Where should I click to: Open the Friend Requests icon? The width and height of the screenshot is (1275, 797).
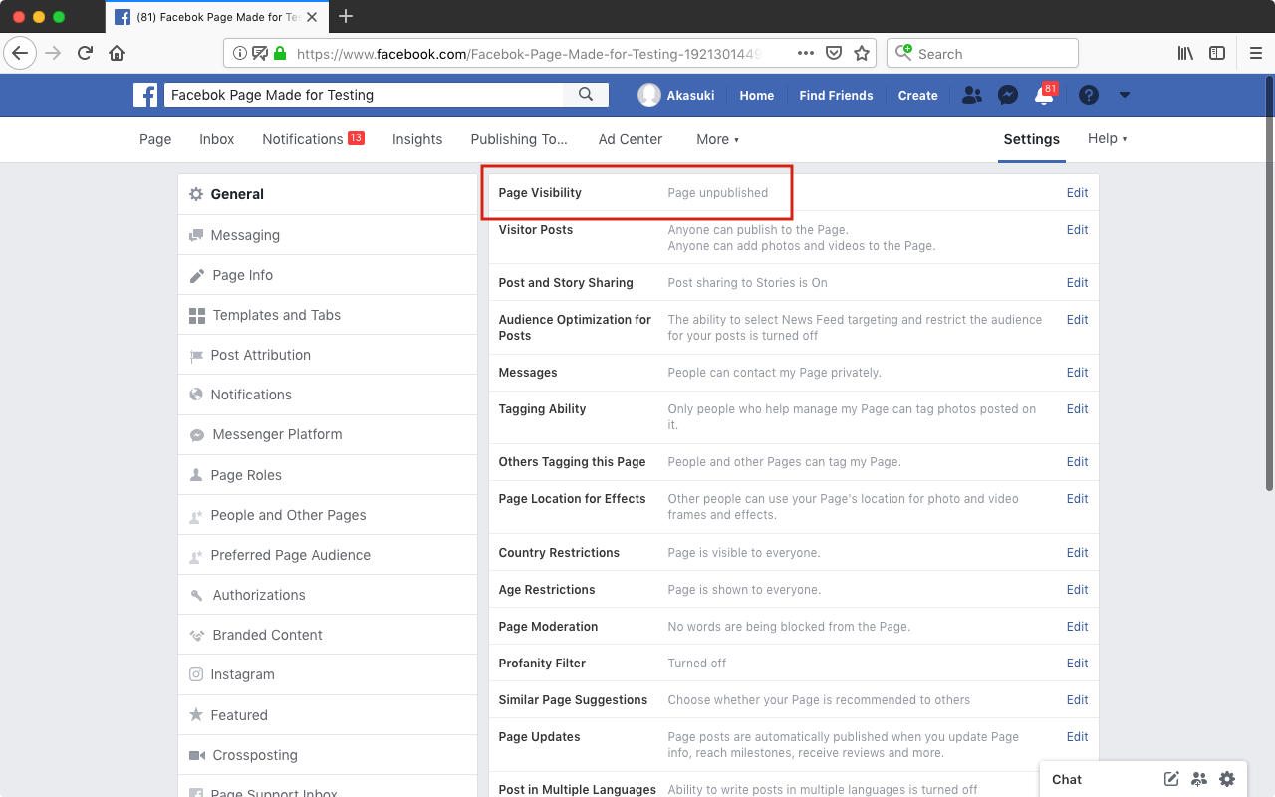[x=972, y=95]
